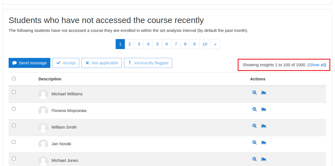Image resolution: width=335 pixels, height=166 pixels.
Task: Select the William Smith row checkbox
Action: (x=14, y=126)
